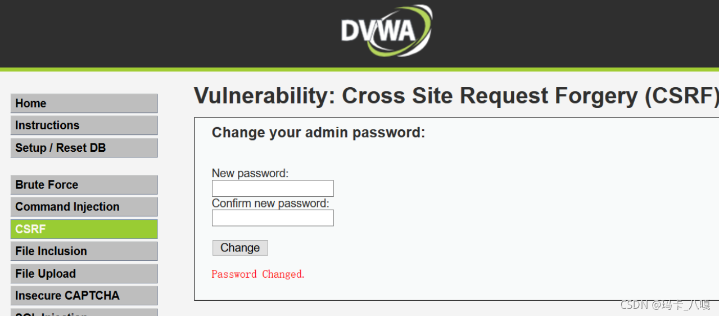
Task: Open Setup / Reset DB page
Action: click(84, 148)
